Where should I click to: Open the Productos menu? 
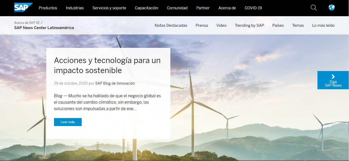click(x=48, y=8)
